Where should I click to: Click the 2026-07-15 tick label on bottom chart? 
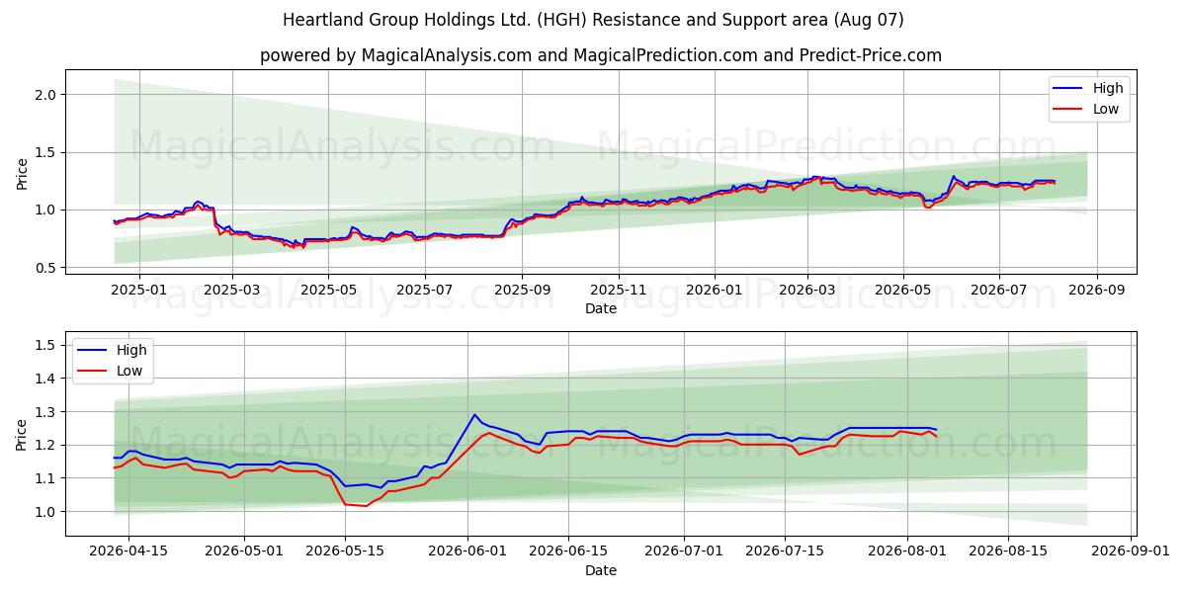click(x=785, y=551)
